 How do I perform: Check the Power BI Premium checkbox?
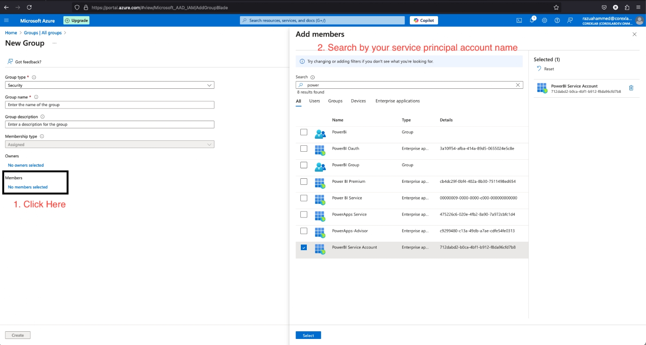304,182
